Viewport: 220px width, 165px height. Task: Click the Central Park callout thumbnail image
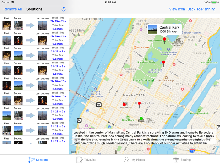click(x=153, y=30)
